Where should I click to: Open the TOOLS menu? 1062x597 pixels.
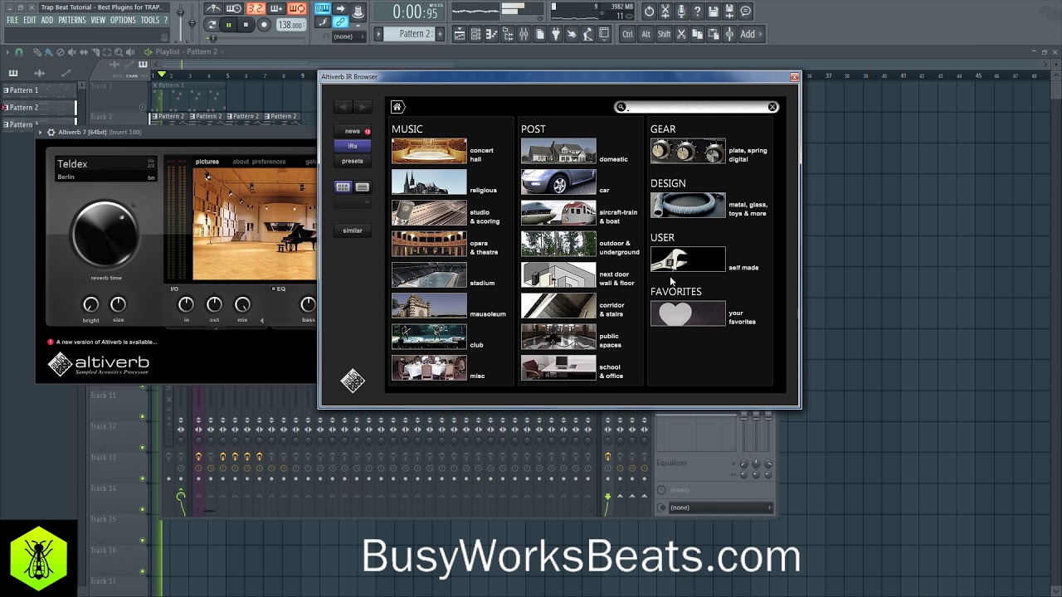tap(150, 20)
